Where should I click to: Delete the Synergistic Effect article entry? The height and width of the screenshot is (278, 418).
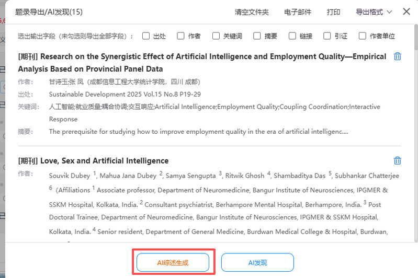point(397,56)
